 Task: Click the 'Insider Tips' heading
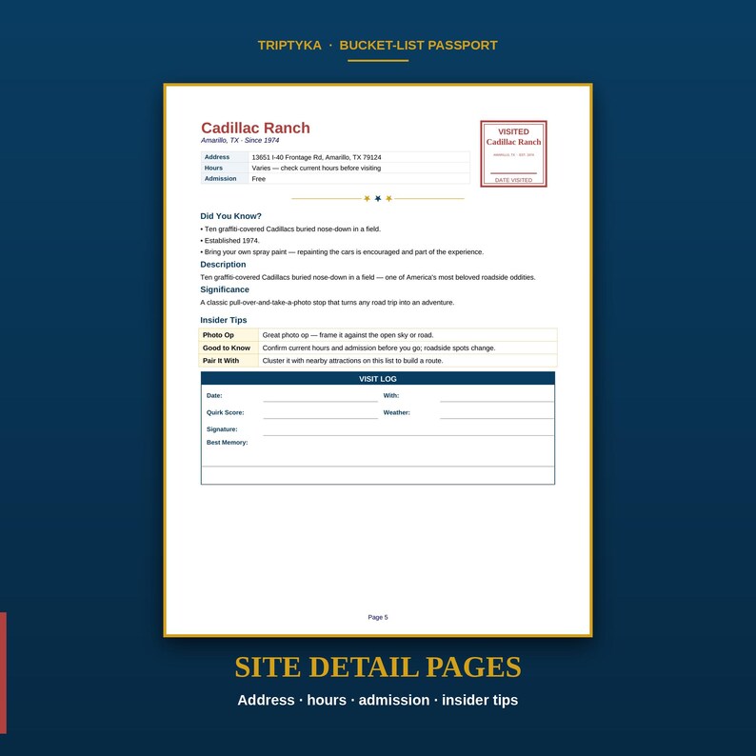pos(224,320)
